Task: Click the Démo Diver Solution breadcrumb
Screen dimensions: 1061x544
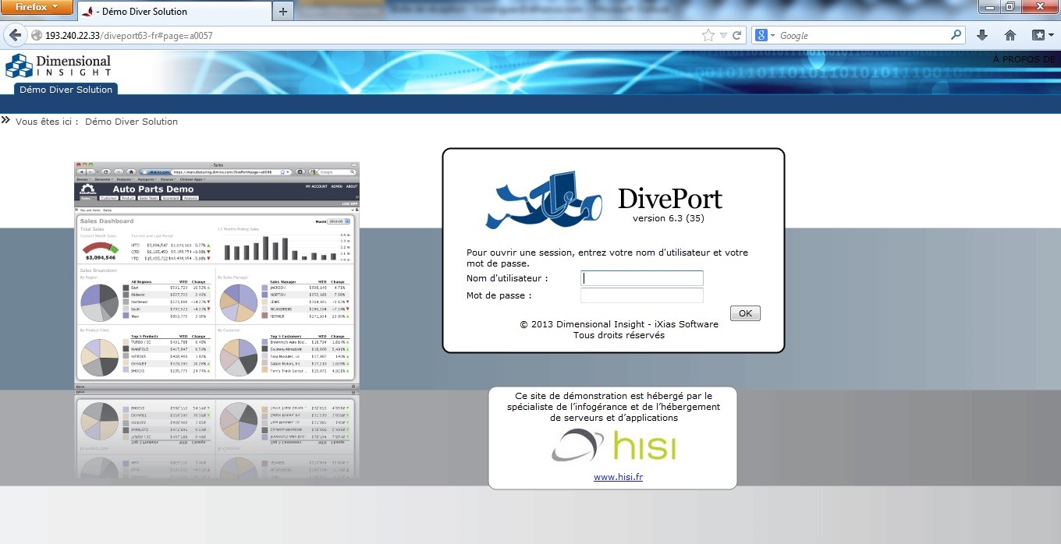Action: click(x=131, y=122)
